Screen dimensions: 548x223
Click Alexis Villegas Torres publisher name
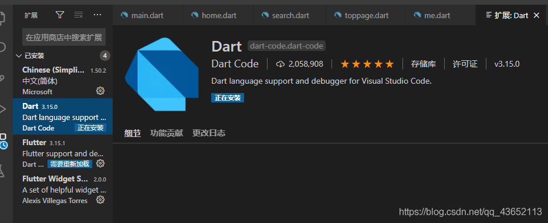click(x=55, y=201)
